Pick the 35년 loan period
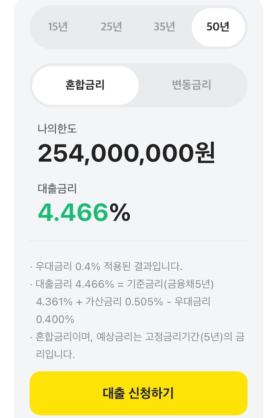The image size is (279, 418). [x=164, y=27]
